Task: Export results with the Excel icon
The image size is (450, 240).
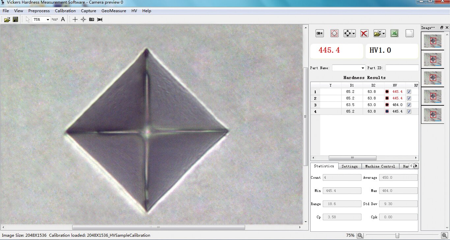Action: tap(394, 33)
